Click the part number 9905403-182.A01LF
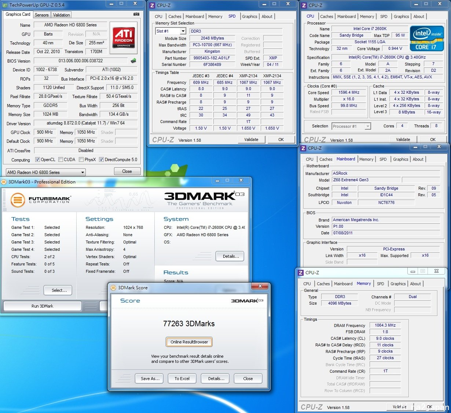Screen dimensions: 451x413 point(212,58)
